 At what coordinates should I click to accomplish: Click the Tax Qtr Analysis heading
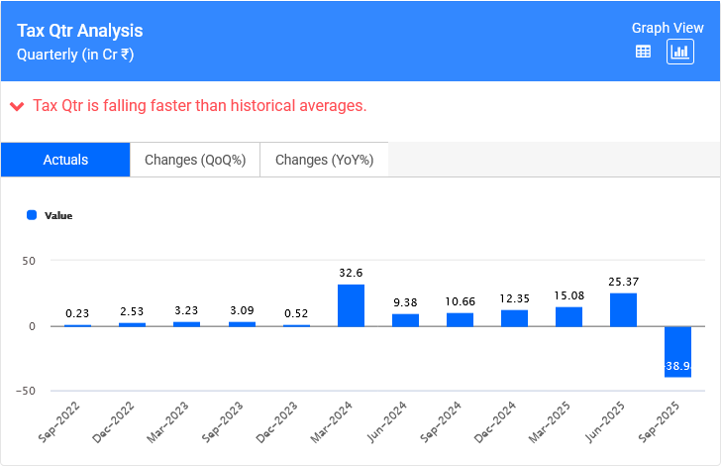80,32
